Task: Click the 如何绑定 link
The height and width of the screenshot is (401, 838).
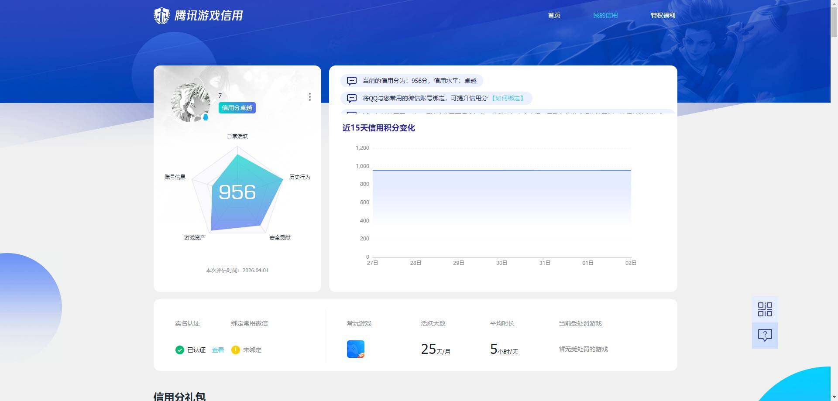Action: tap(507, 98)
